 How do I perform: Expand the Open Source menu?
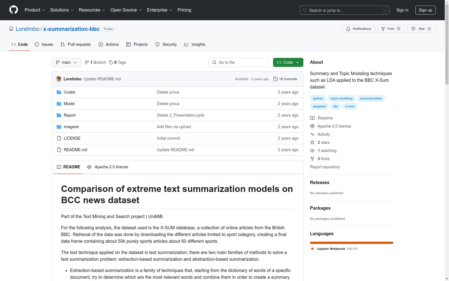pyautogui.click(x=126, y=10)
